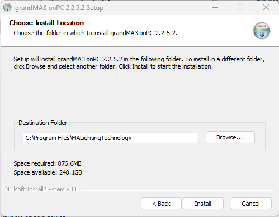Click the "grandMA3 onPC 2.2.5.2 Setup" title text
Viewport: 279px width, 217px height.
59,8
